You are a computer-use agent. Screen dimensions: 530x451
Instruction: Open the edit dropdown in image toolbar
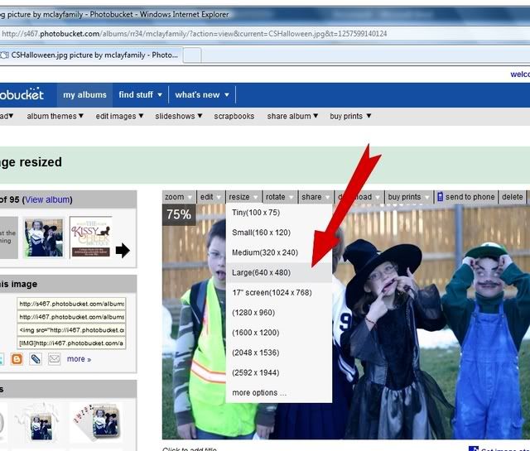(210, 197)
